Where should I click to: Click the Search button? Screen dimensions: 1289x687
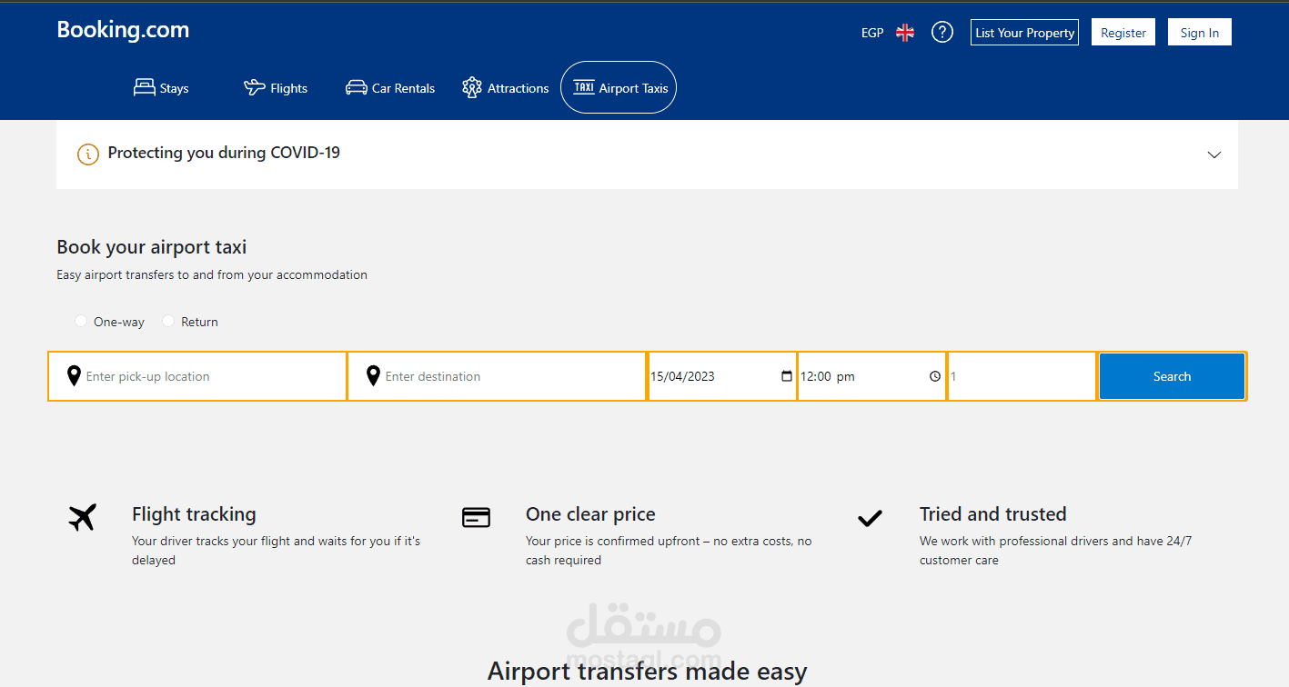tap(1172, 375)
